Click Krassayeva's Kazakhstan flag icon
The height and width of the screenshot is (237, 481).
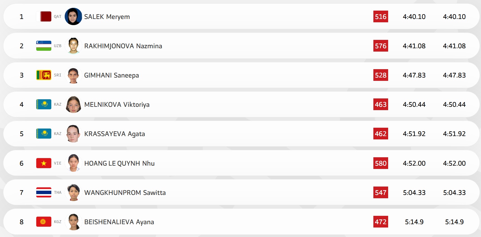(44, 134)
